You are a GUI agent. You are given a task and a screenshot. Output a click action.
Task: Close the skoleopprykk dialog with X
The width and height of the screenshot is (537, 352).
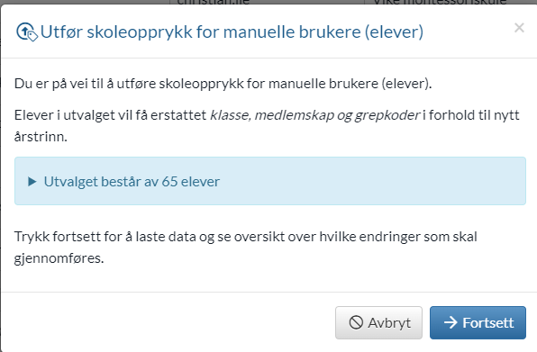coord(519,28)
